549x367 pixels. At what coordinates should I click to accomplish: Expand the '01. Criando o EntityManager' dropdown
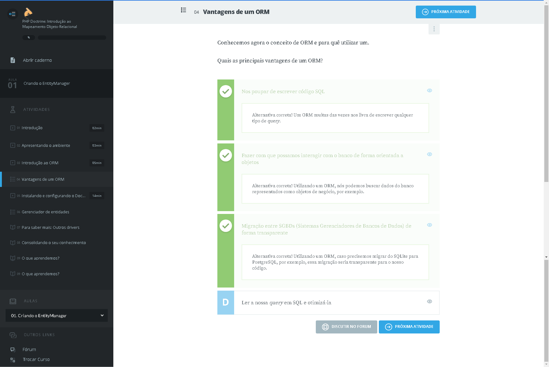coord(57,315)
